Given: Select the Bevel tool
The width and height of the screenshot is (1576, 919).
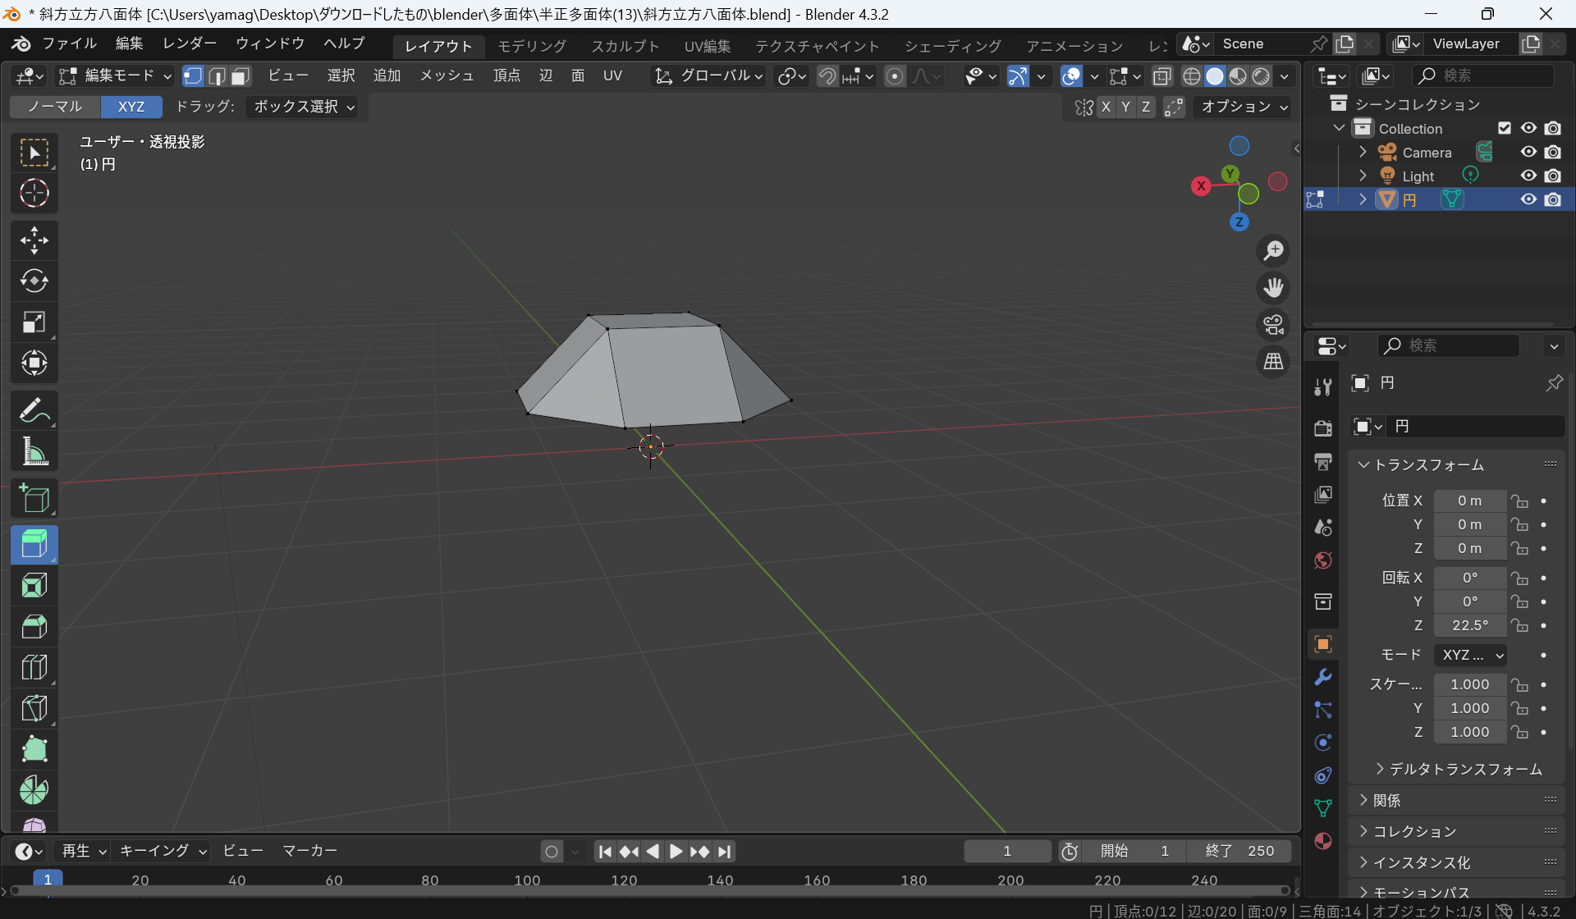Looking at the screenshot, I should coord(34,626).
